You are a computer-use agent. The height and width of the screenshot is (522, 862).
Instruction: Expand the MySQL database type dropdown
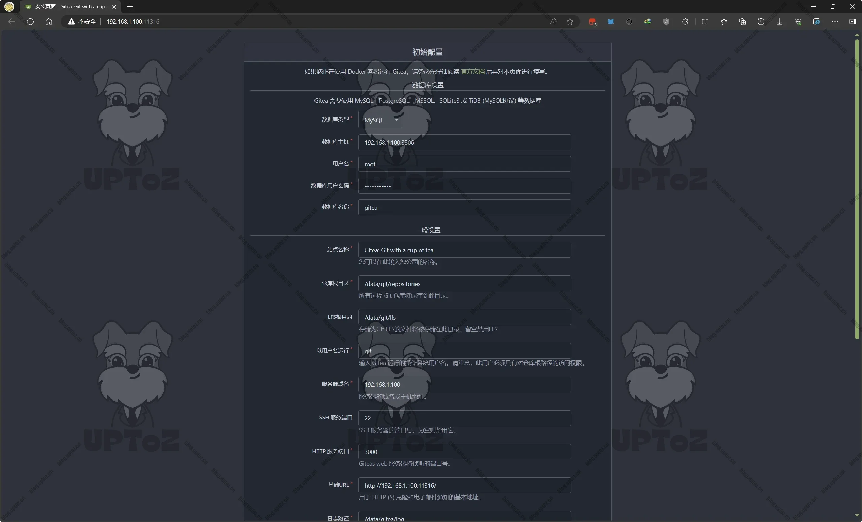[x=380, y=120]
